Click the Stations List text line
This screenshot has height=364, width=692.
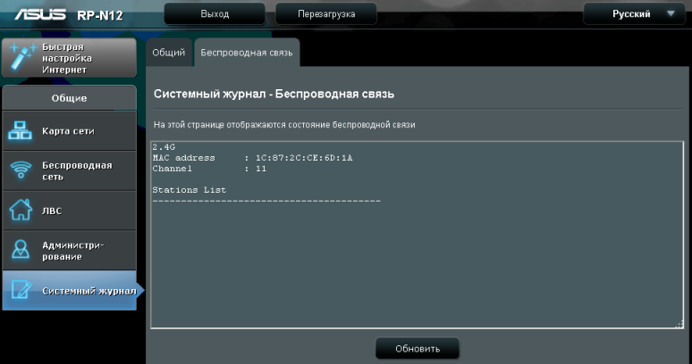click(x=189, y=190)
